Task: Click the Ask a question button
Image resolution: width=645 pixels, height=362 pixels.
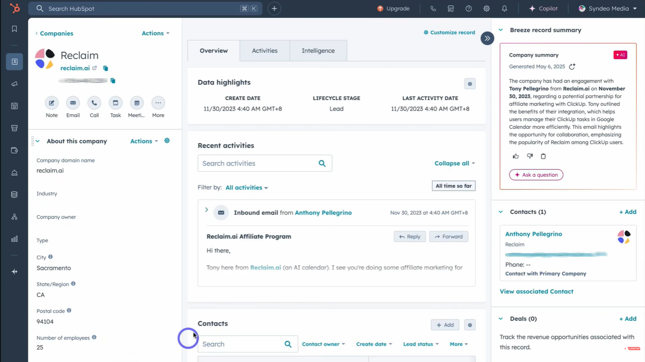Action: pos(536,175)
